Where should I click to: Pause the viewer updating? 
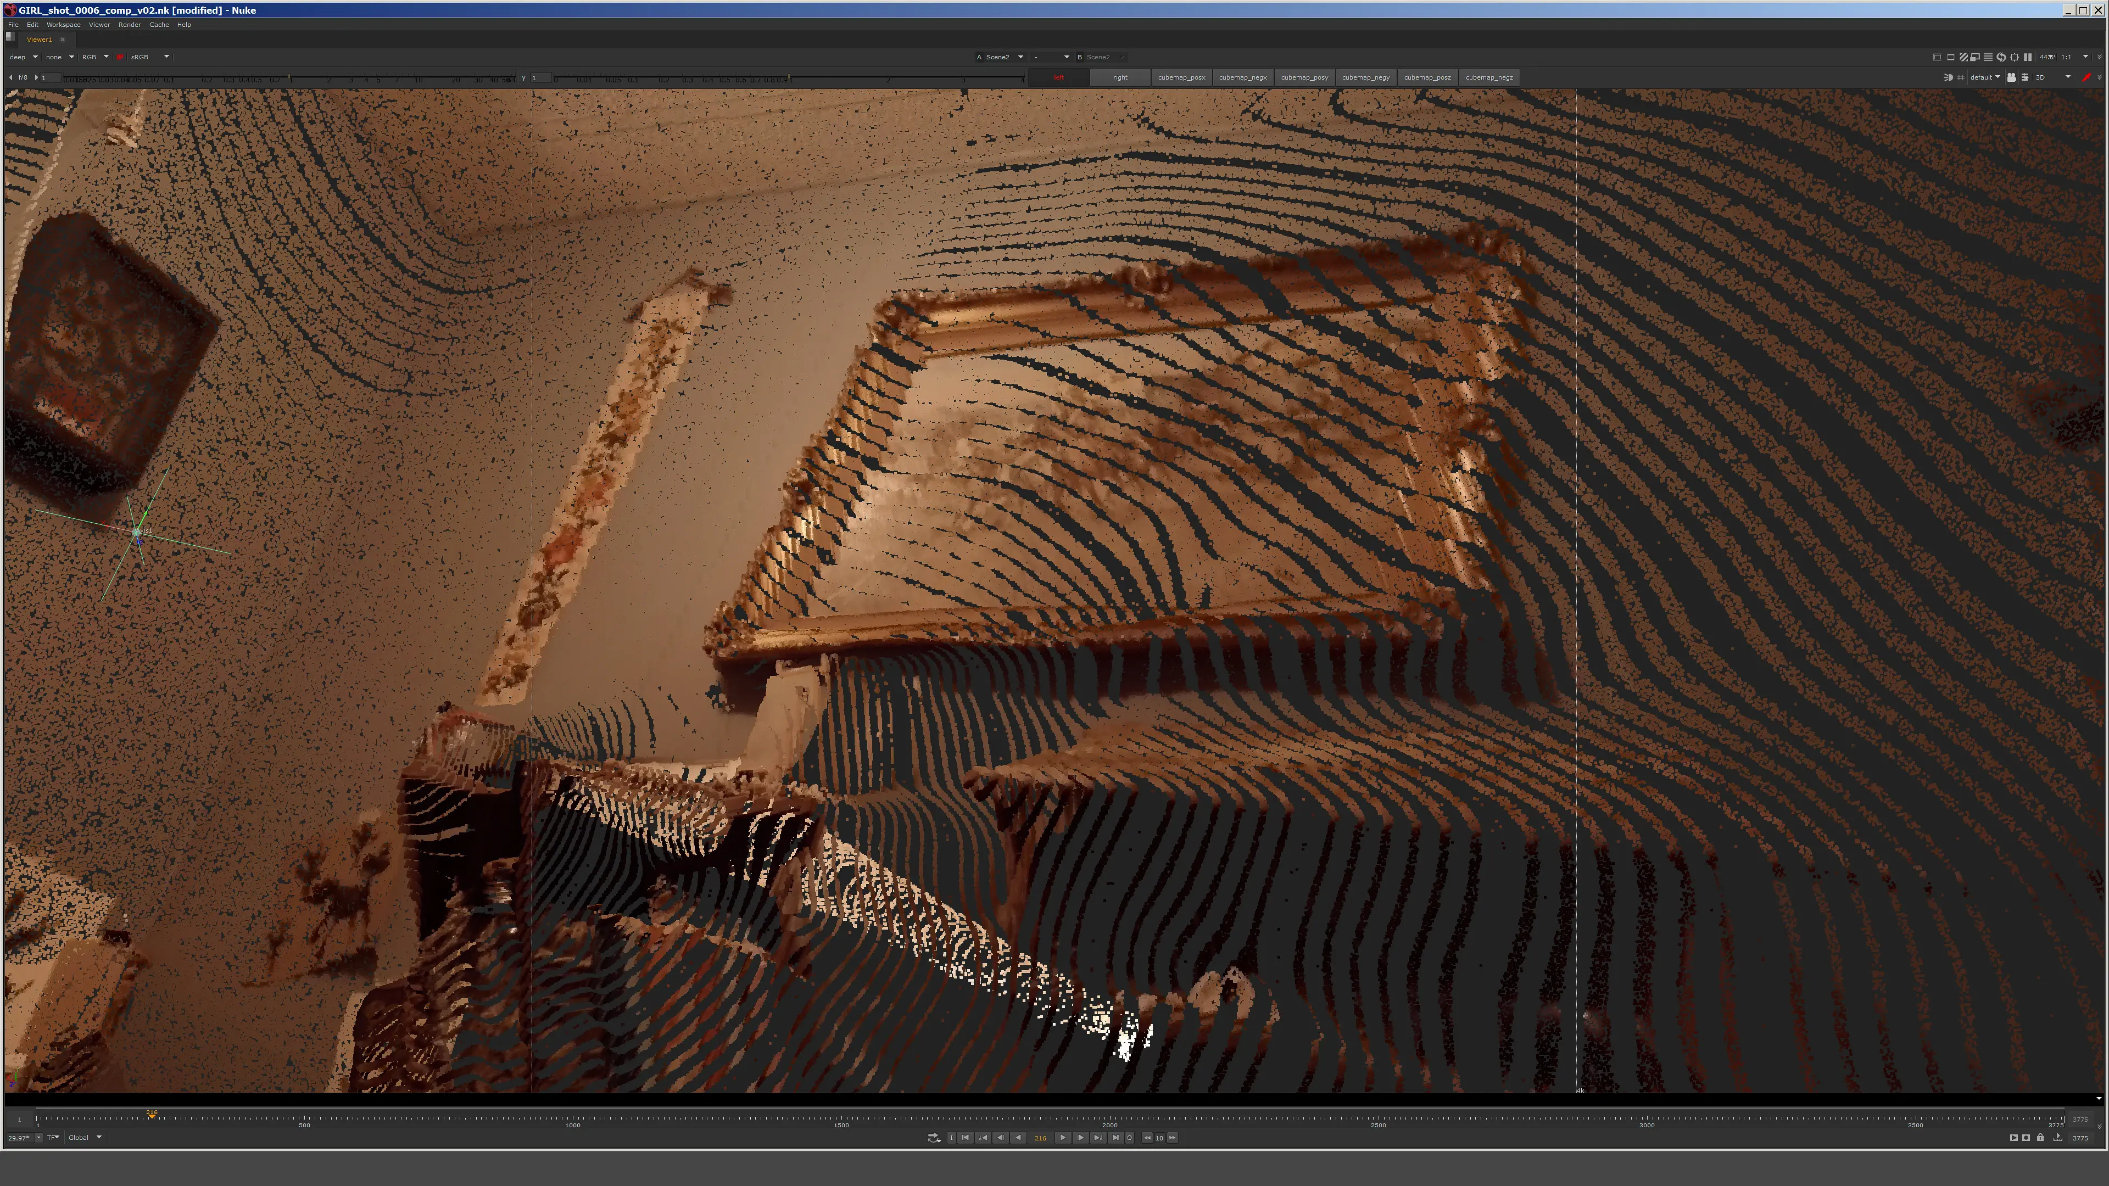pyautogui.click(x=2028, y=57)
